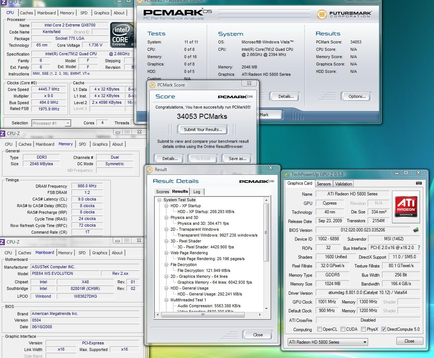The height and width of the screenshot is (358, 434).
Task: Click the Result dialog title icon
Action: 150,170
